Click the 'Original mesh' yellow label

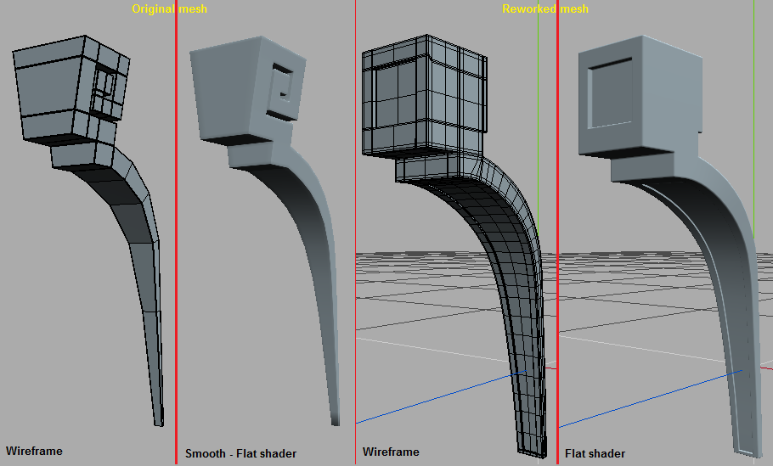pos(169,8)
